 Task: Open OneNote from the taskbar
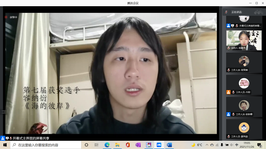(x=138, y=145)
